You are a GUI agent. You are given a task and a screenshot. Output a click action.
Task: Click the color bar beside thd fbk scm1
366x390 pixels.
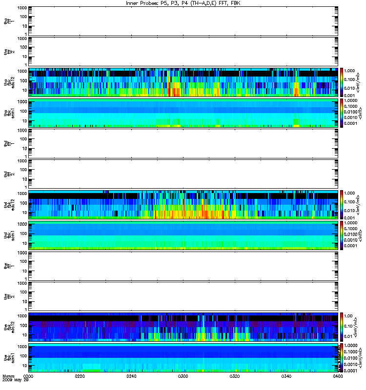coord(342,235)
